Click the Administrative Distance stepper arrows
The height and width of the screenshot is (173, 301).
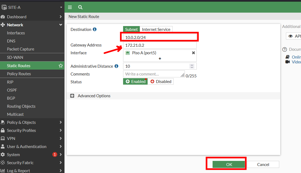192,66
